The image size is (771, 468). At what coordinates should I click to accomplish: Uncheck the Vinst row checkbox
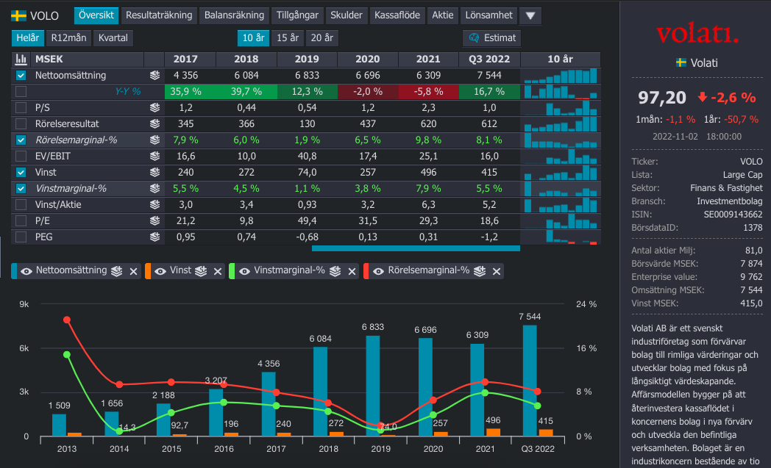(21, 172)
